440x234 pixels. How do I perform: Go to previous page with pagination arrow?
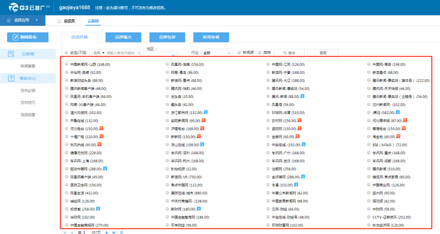point(72,232)
